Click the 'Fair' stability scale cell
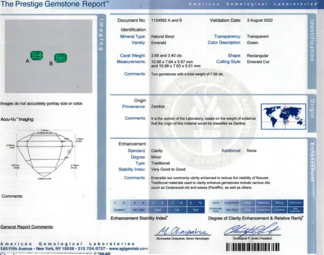The image size is (324, 255). coord(177,210)
